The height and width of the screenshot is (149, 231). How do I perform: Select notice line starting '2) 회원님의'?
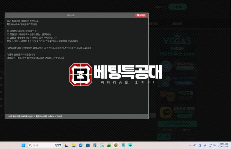coord(29,34)
